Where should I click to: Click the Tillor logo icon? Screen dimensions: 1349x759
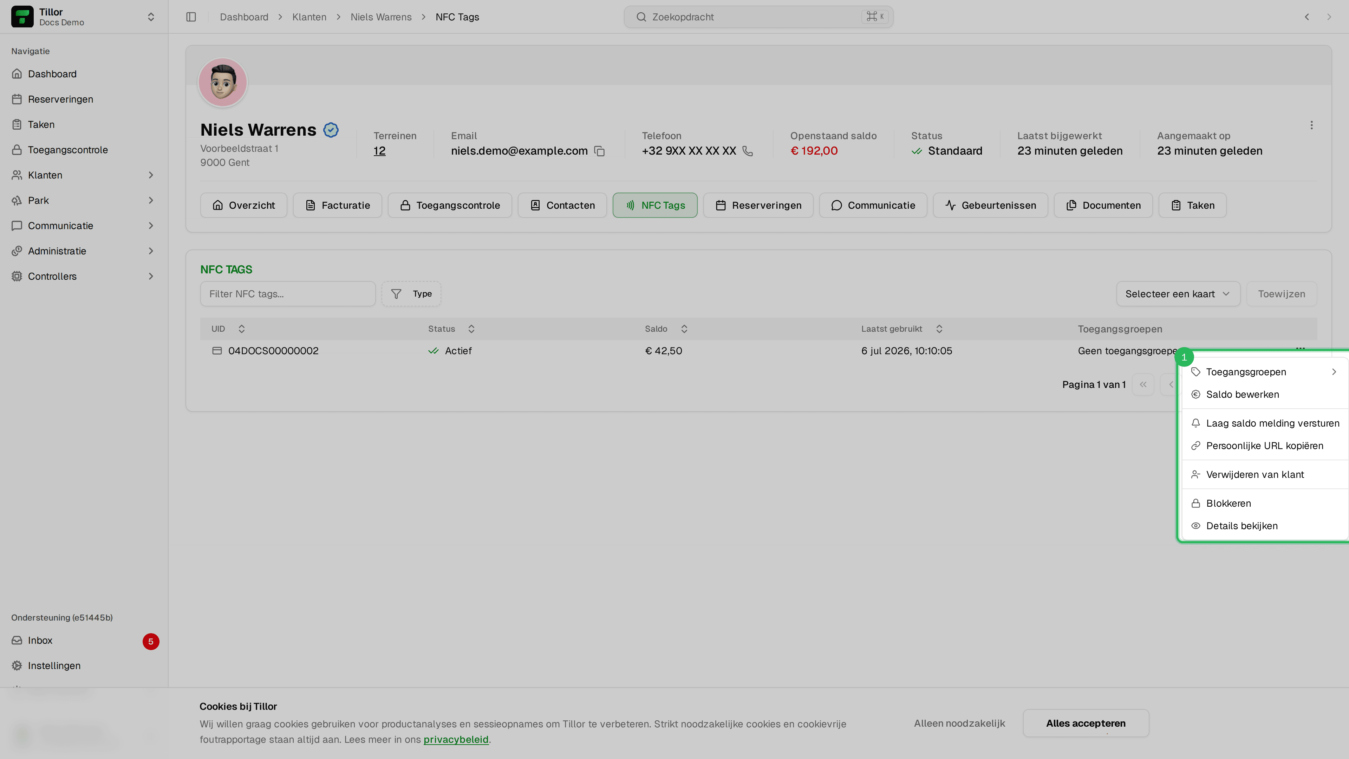22,17
